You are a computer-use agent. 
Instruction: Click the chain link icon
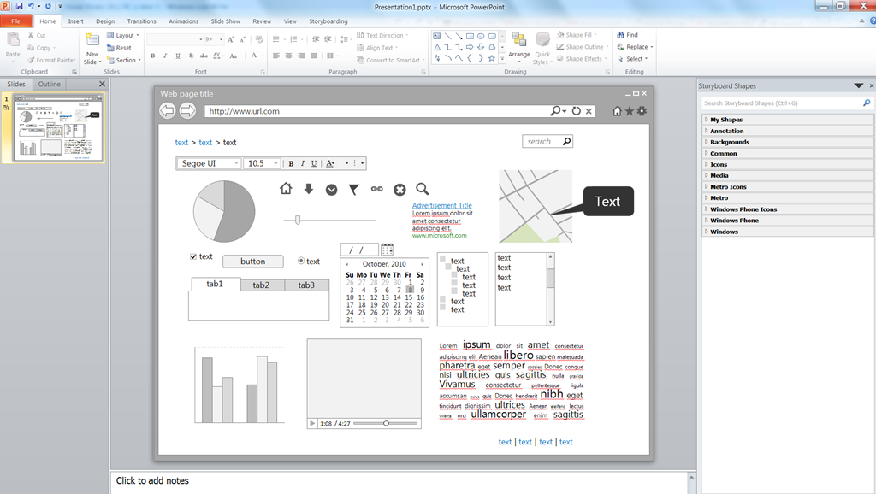(377, 189)
